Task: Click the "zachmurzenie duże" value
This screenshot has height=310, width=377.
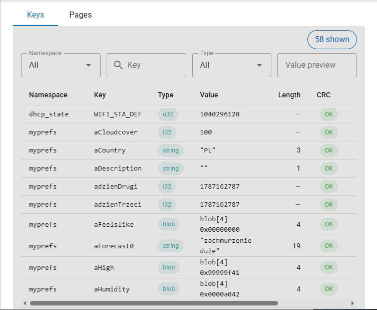Action: pos(225,246)
